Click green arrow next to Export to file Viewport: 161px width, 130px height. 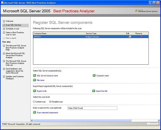pyautogui.click(x=35, y=91)
